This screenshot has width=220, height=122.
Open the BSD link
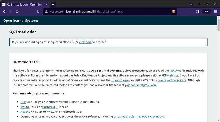(x=125, y=116)
